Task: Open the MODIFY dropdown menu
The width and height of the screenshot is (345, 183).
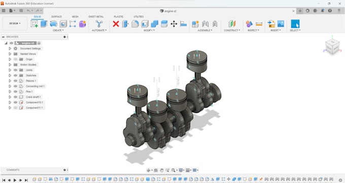Action: 149,30
